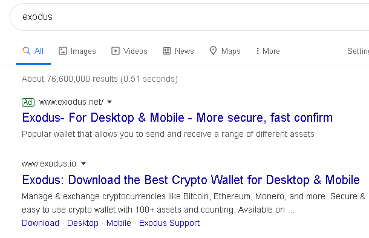369x238 pixels.
Task: Open the Exodus For Desktop & Mobile ad link
Action: (177, 117)
